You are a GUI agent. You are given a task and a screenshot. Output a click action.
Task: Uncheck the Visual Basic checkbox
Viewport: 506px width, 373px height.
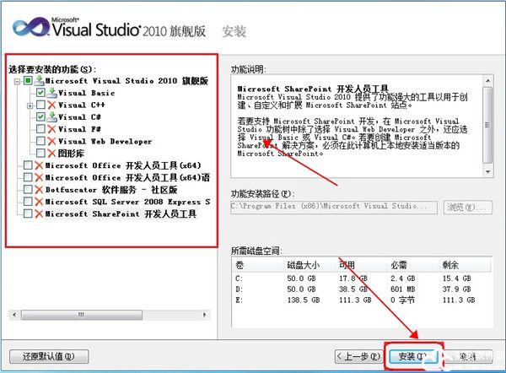[40, 93]
